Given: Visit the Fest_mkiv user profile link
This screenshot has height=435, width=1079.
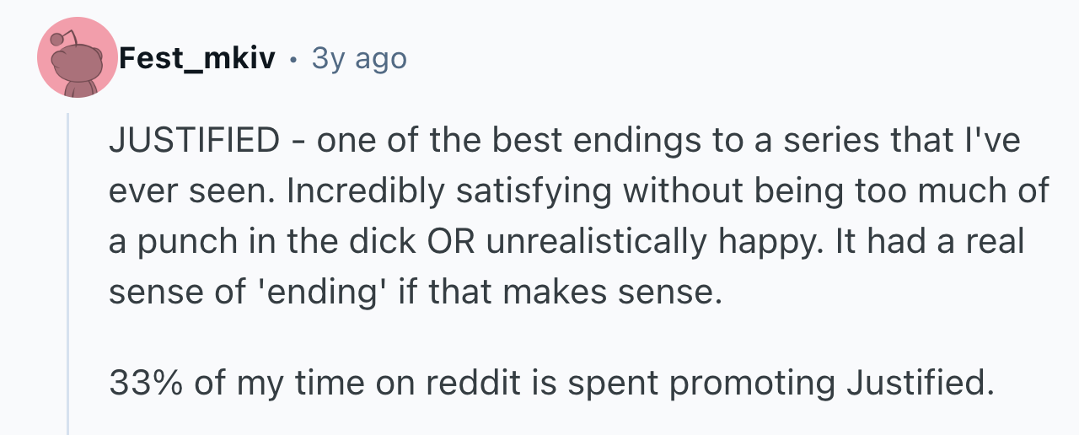Looking at the screenshot, I should (196, 58).
